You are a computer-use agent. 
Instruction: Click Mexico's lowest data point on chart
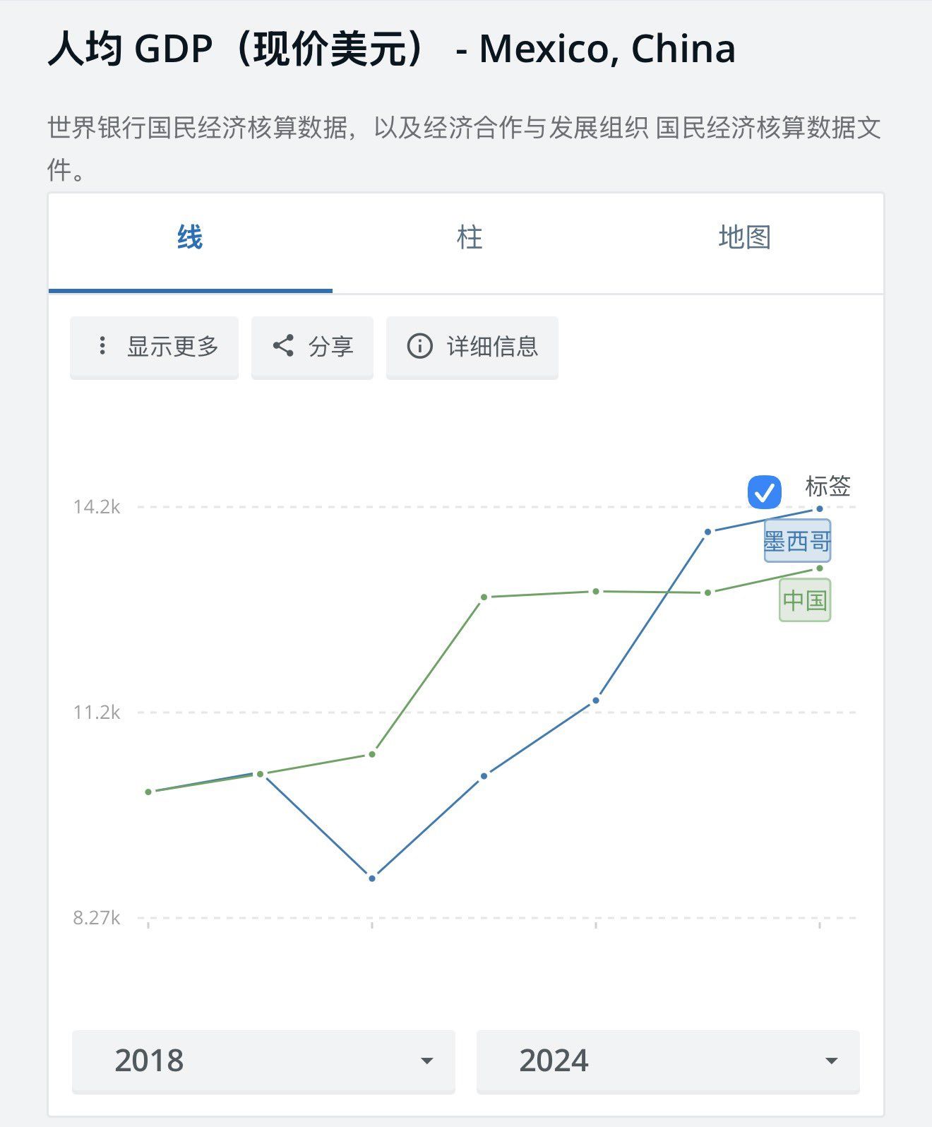pos(372,878)
